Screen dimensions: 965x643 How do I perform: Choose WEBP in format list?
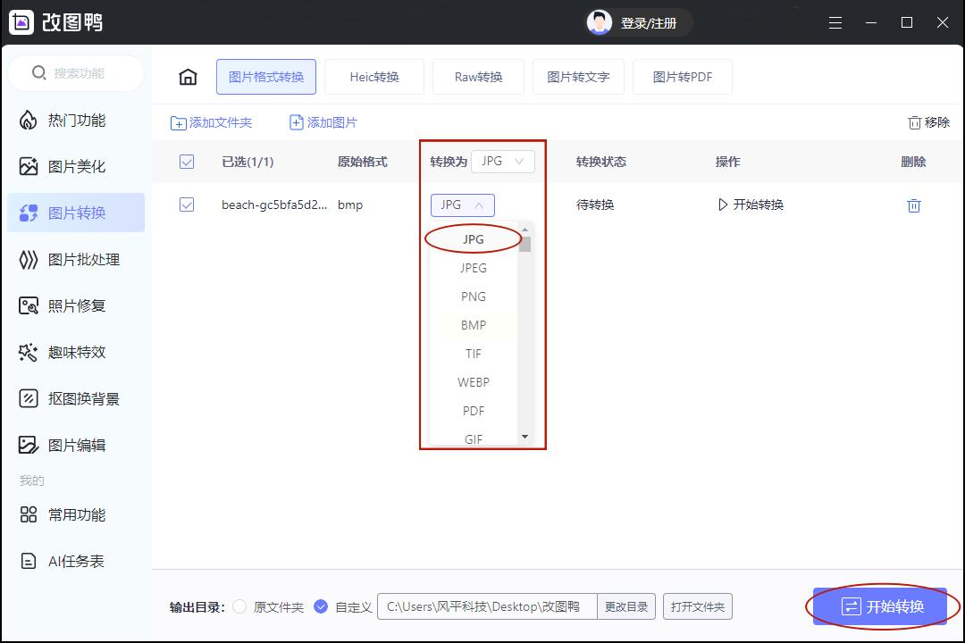(474, 382)
